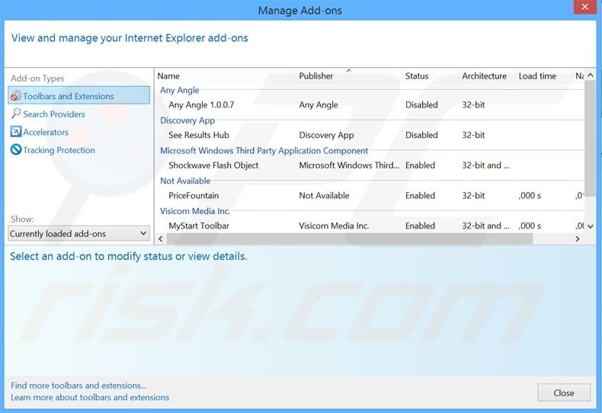Click the Not Available group header
The height and width of the screenshot is (413, 602).
pos(185,181)
